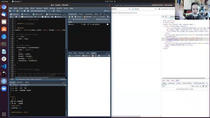This screenshot has height=118, width=210.
Task: Switch to the Layout tab in DevTools
Action: pos(178,83)
